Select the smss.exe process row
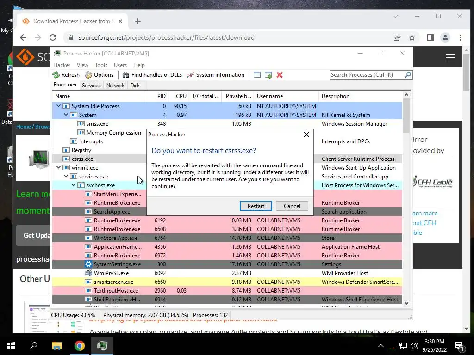474x355 pixels. pos(227,124)
